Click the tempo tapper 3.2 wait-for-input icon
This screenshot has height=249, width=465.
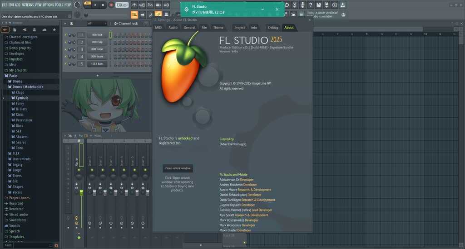[x=150, y=5]
